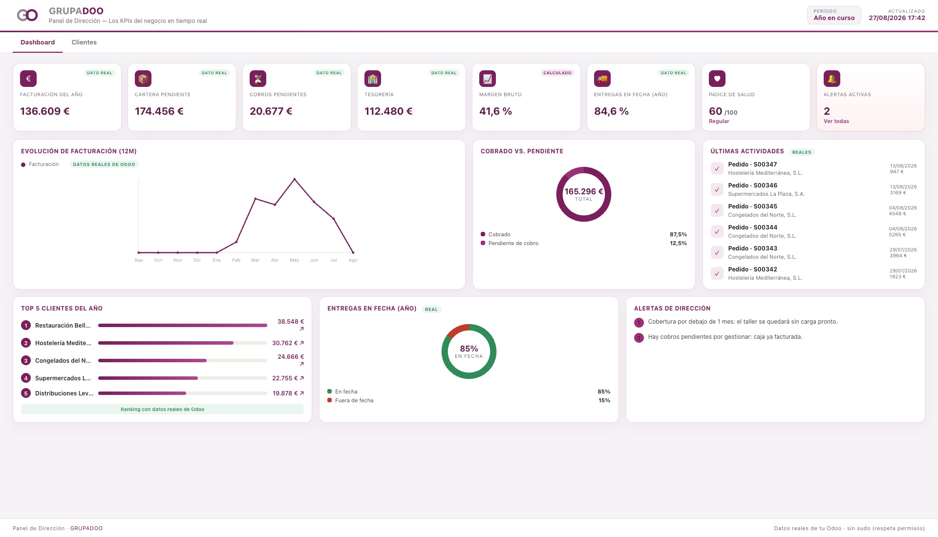Click the GRUPADOO logo icon
This screenshot has width=938, height=537.
(x=27, y=15)
